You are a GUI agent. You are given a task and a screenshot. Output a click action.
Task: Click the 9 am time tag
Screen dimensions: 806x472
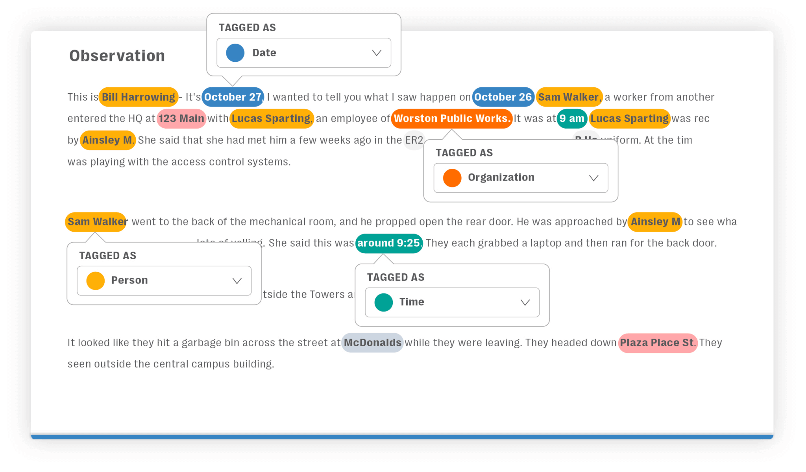[x=572, y=118]
